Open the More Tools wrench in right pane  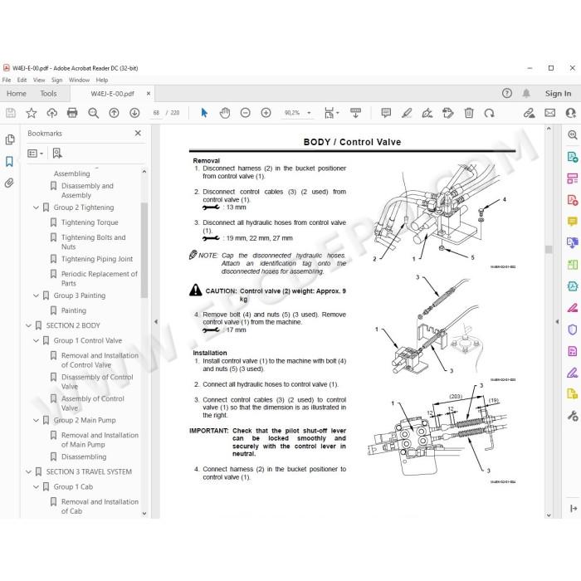[x=573, y=416]
